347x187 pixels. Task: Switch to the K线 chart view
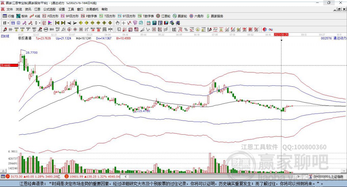[35, 16]
